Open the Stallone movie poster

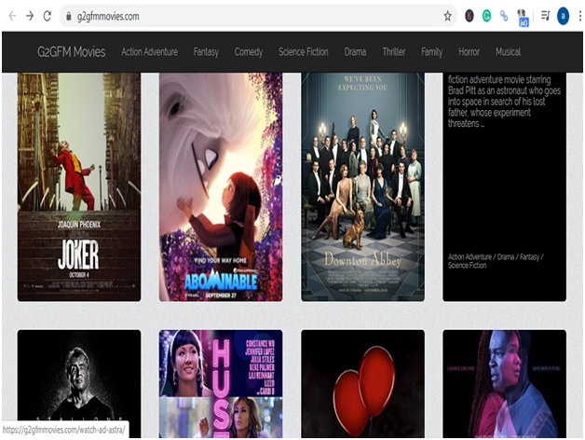click(79, 383)
